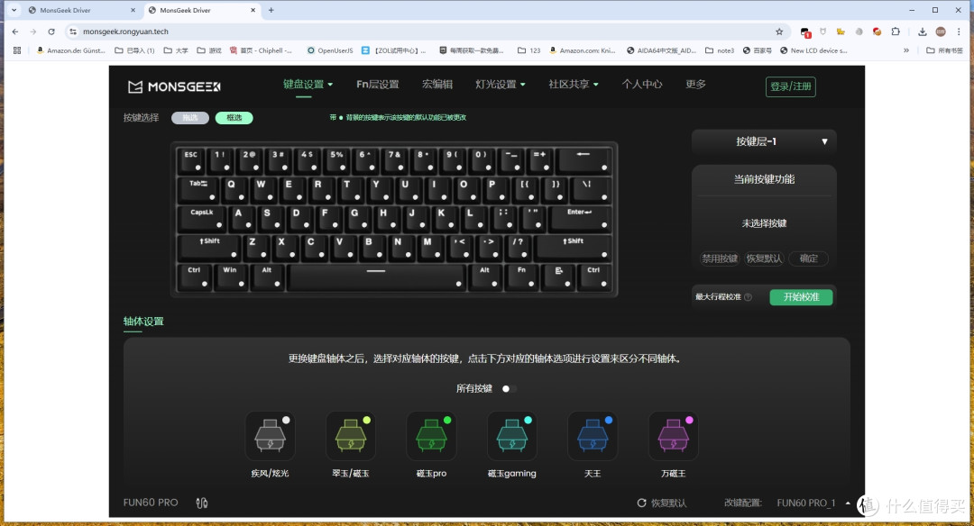The height and width of the screenshot is (526, 974).
Task: Select the 轴体设置 section tab
Action: [143, 322]
